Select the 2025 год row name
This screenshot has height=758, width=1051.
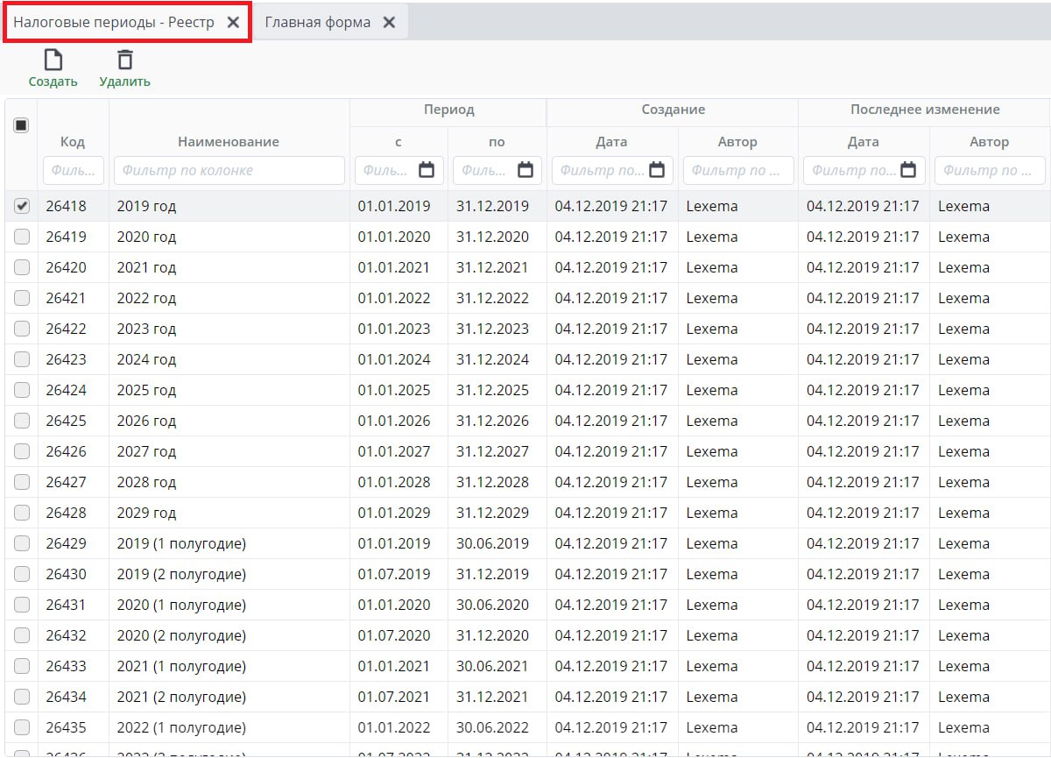coord(146,390)
